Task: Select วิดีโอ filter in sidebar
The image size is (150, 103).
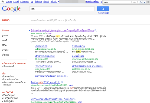Action: click(x=4, y=45)
